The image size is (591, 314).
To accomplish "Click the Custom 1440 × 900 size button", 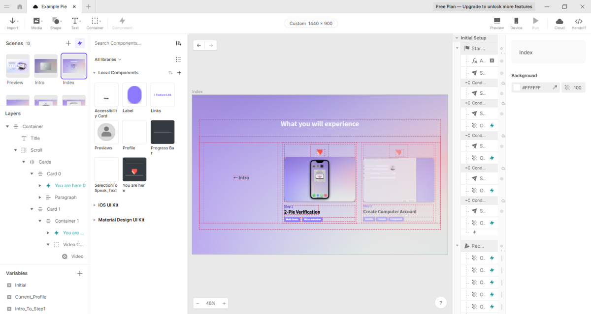I will 311,24.
